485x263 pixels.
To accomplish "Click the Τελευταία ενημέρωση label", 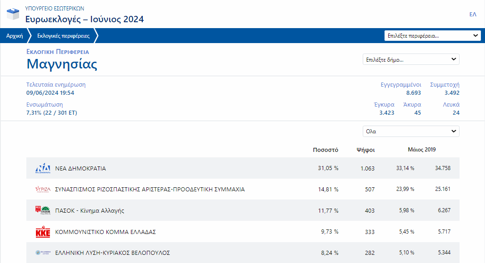I will point(56,85).
